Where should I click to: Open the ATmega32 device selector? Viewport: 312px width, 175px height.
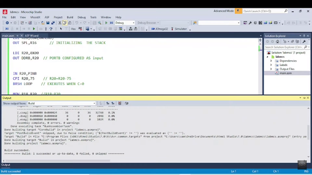tap(160, 29)
